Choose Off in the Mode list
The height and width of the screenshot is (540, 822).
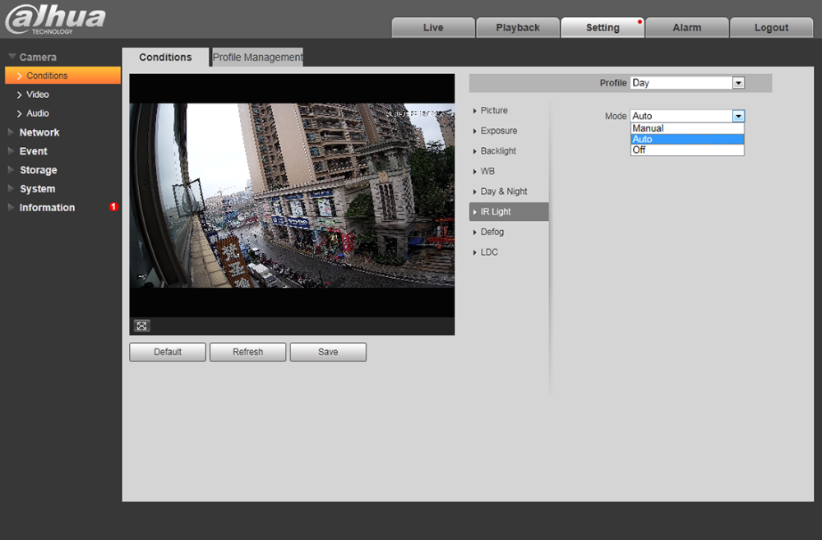pyautogui.click(x=686, y=150)
